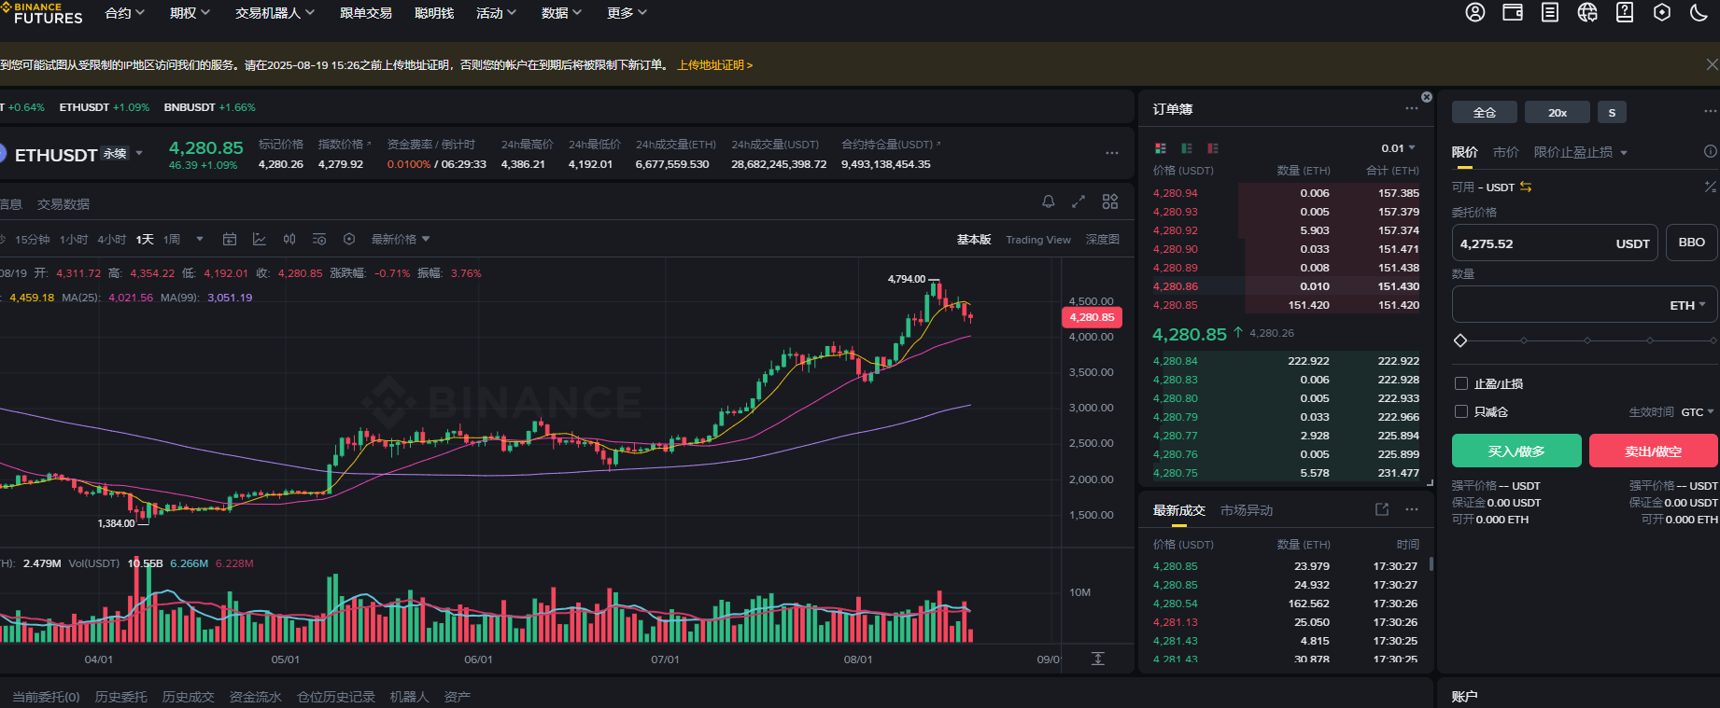Open the chart line drawing-tools icon

(x=260, y=240)
